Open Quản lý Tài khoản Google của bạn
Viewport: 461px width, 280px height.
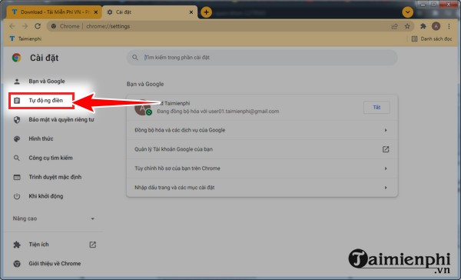(262, 149)
